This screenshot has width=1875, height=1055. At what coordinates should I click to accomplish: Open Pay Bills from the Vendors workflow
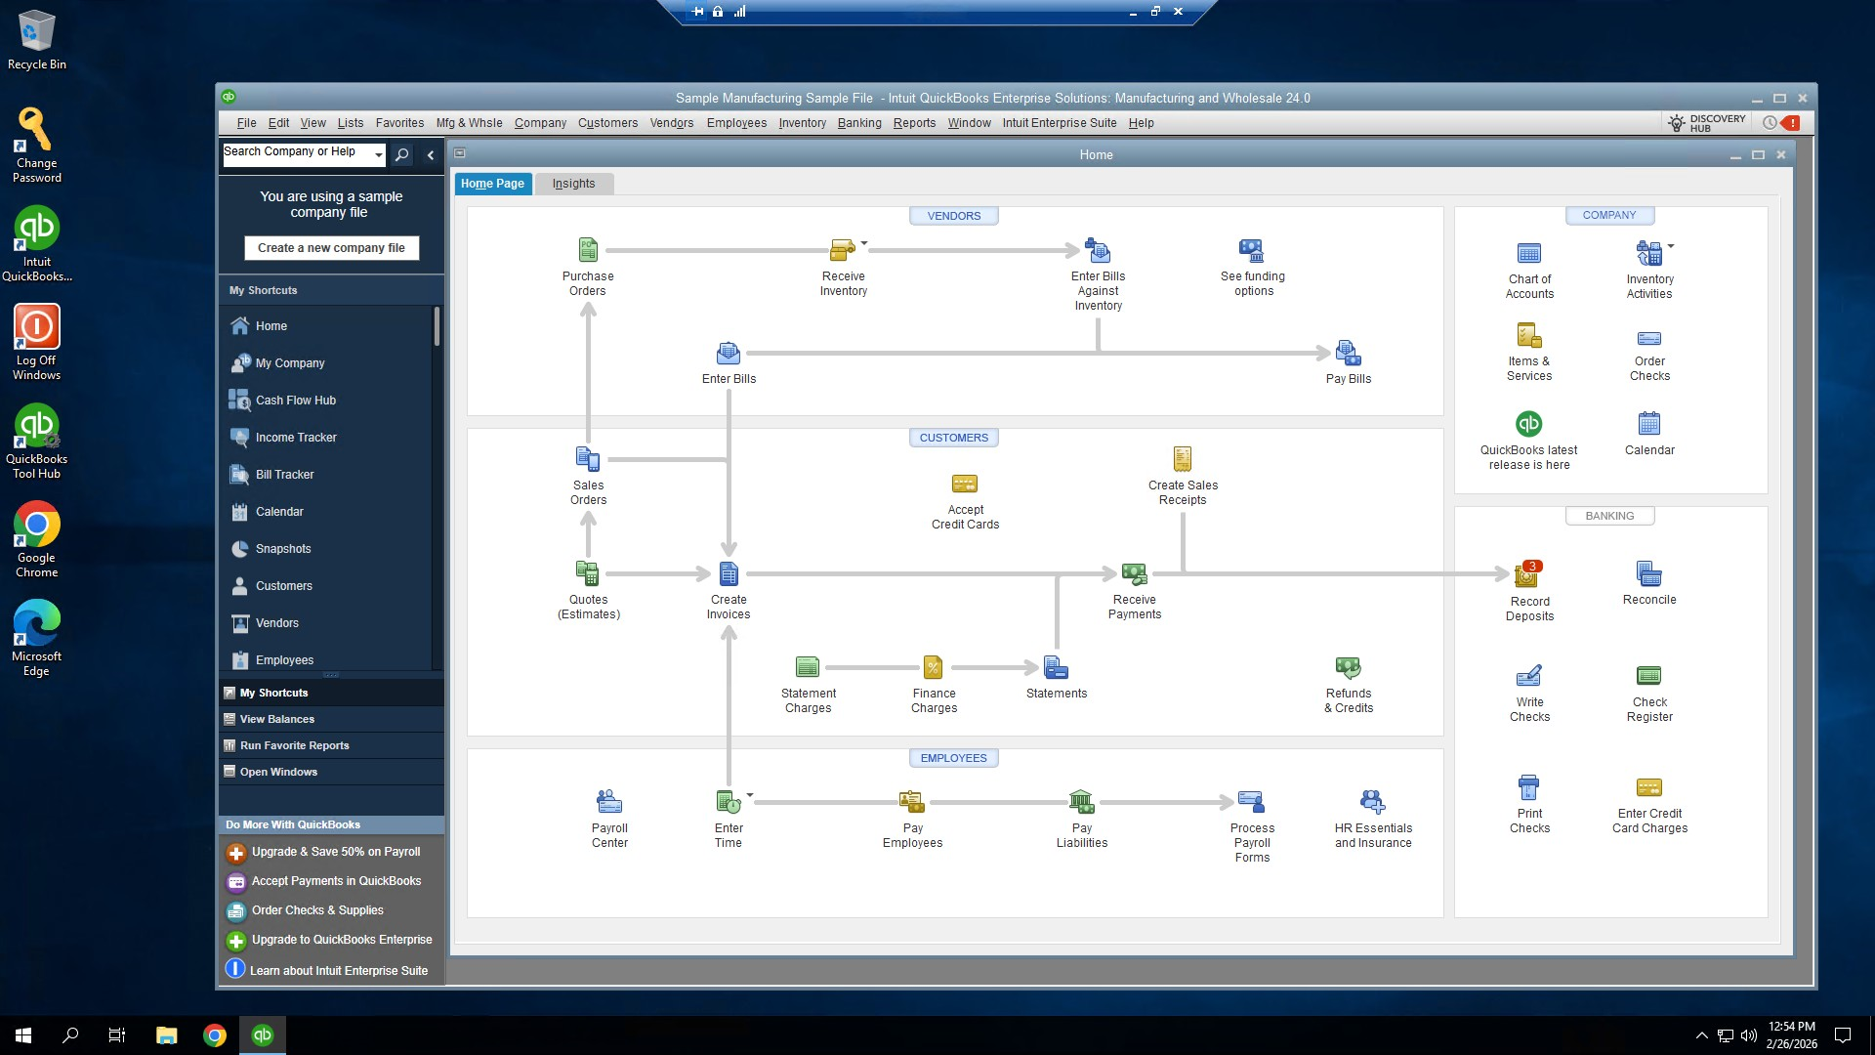pyautogui.click(x=1348, y=353)
